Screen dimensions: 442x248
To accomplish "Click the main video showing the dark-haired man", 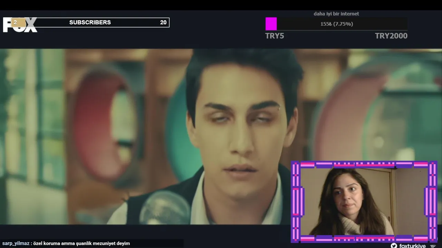I will [221, 136].
